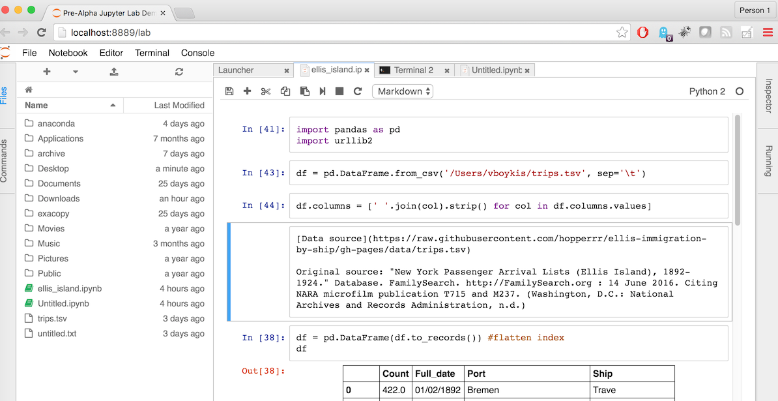Click the import pandas code cell
The height and width of the screenshot is (401, 778).
pos(509,135)
